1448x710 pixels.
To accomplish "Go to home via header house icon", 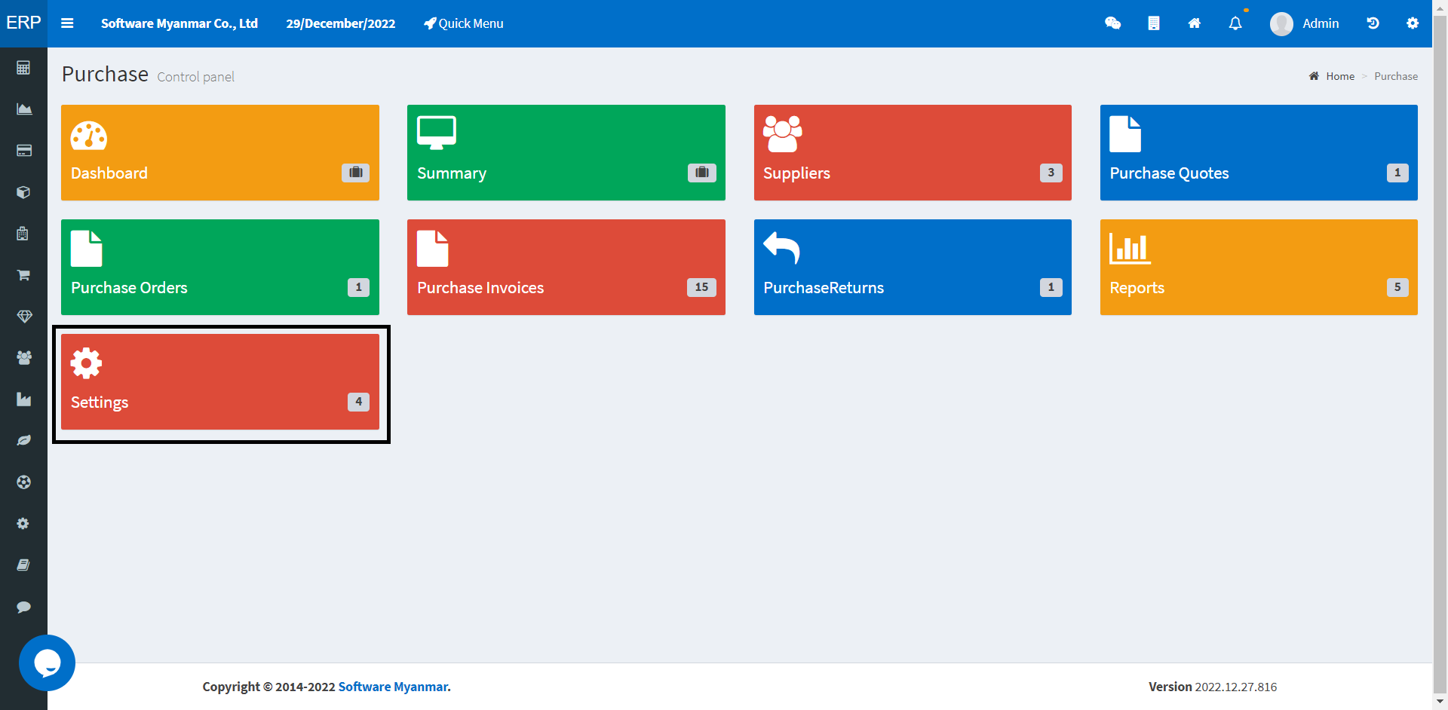I will click(x=1194, y=23).
